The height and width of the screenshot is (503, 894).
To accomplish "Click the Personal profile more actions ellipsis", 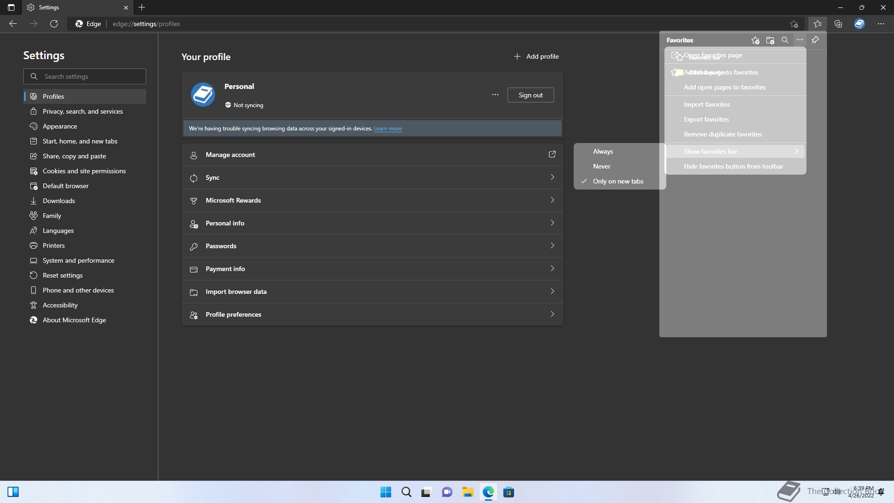I will [x=495, y=95].
